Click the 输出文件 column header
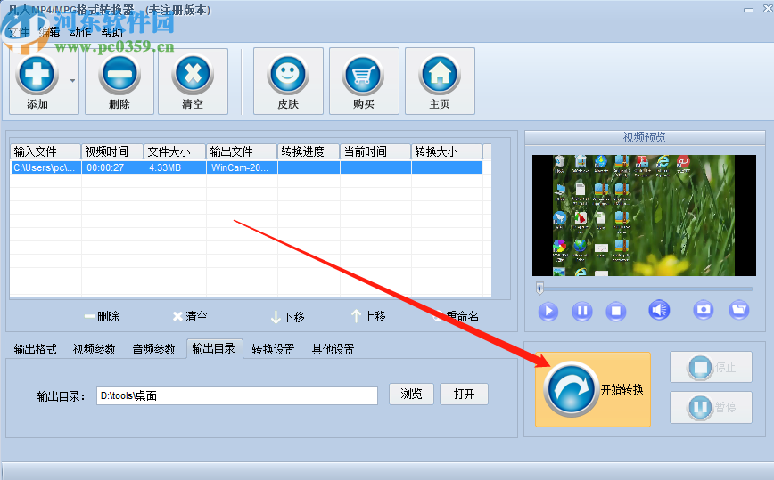This screenshot has height=480, width=774. click(242, 151)
